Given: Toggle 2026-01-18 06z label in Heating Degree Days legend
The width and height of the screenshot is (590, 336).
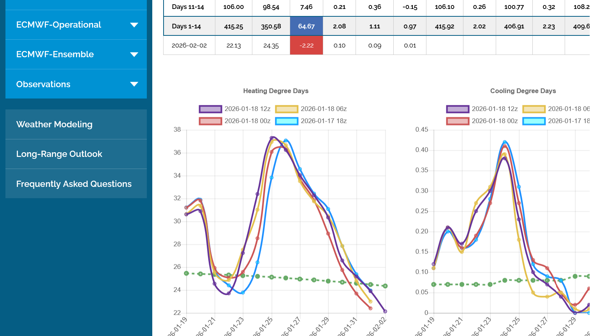Looking at the screenshot, I should click(x=323, y=109).
